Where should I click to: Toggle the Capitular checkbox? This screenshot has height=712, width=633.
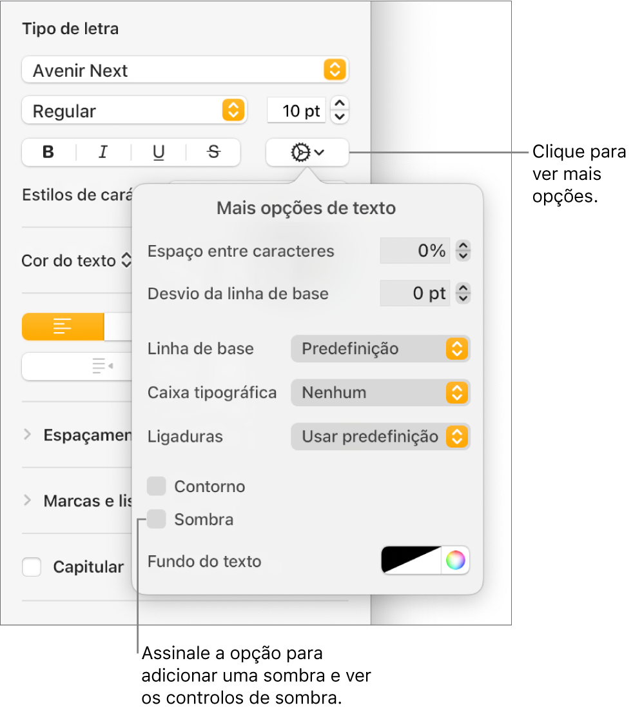tap(32, 567)
